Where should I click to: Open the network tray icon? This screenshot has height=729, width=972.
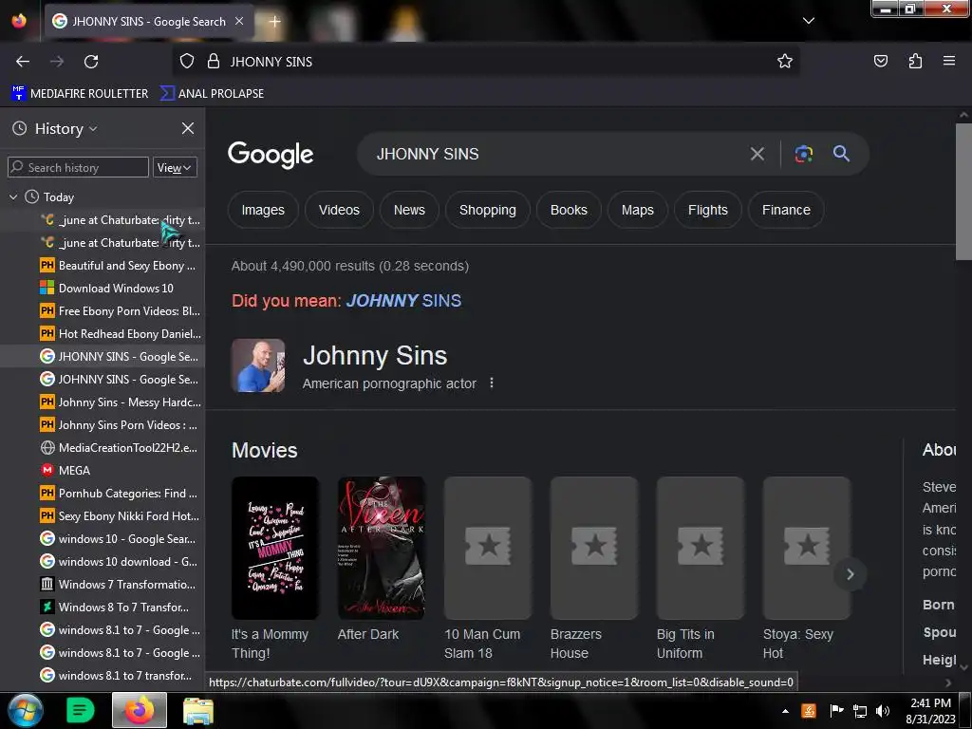[x=860, y=711]
